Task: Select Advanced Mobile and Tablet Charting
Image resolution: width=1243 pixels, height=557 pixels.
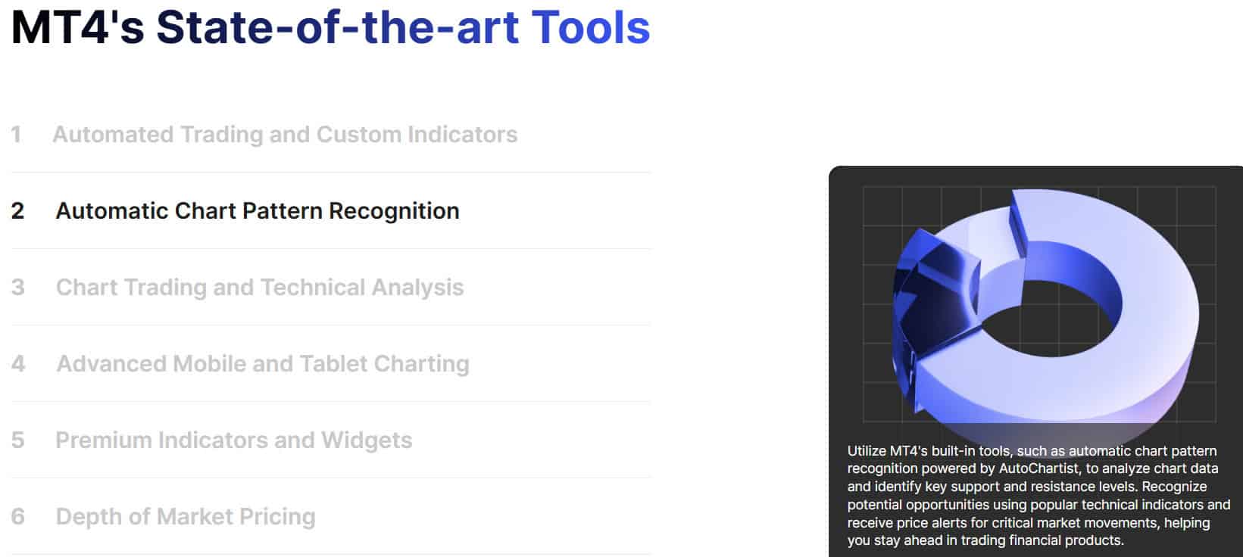Action: [x=263, y=364]
